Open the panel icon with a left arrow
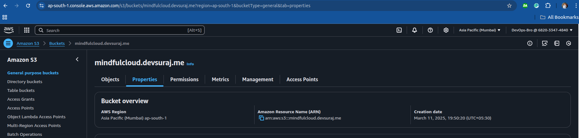579x138 pixels. click(x=557, y=43)
